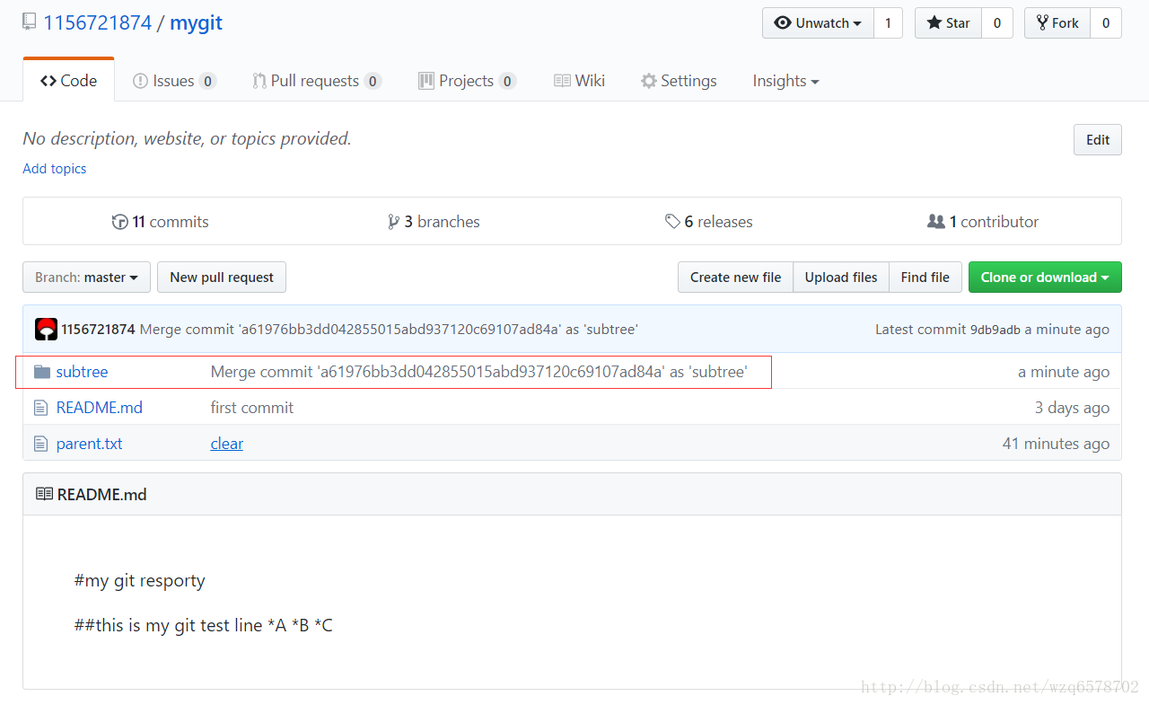1149x705 pixels.
Task: Click the commit author avatar image
Action: [46, 330]
